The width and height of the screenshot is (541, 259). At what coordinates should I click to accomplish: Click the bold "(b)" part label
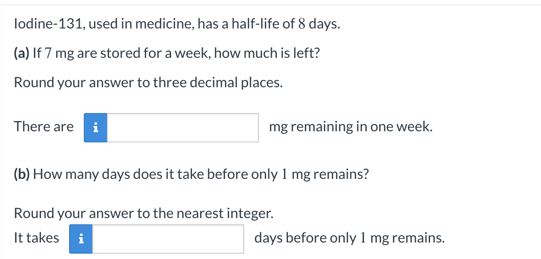22,174
